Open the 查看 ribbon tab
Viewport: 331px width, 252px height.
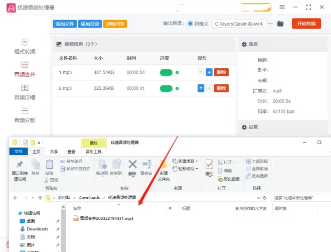pyautogui.click(x=72, y=152)
